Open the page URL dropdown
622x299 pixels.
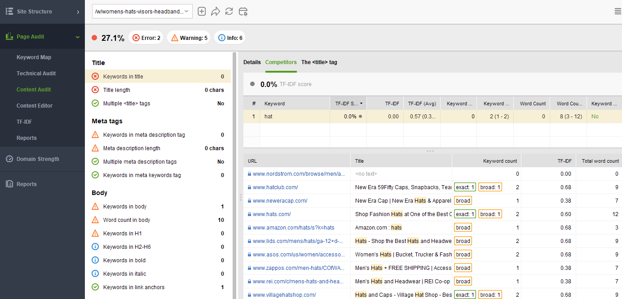tap(142, 12)
